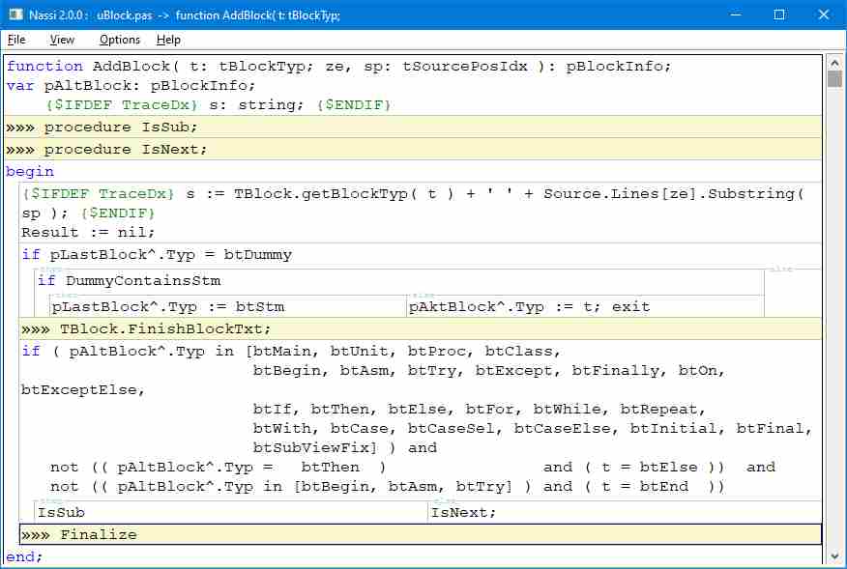The width and height of the screenshot is (847, 569).
Task: Click the Nassi app icon in title bar
Action: [x=15, y=14]
